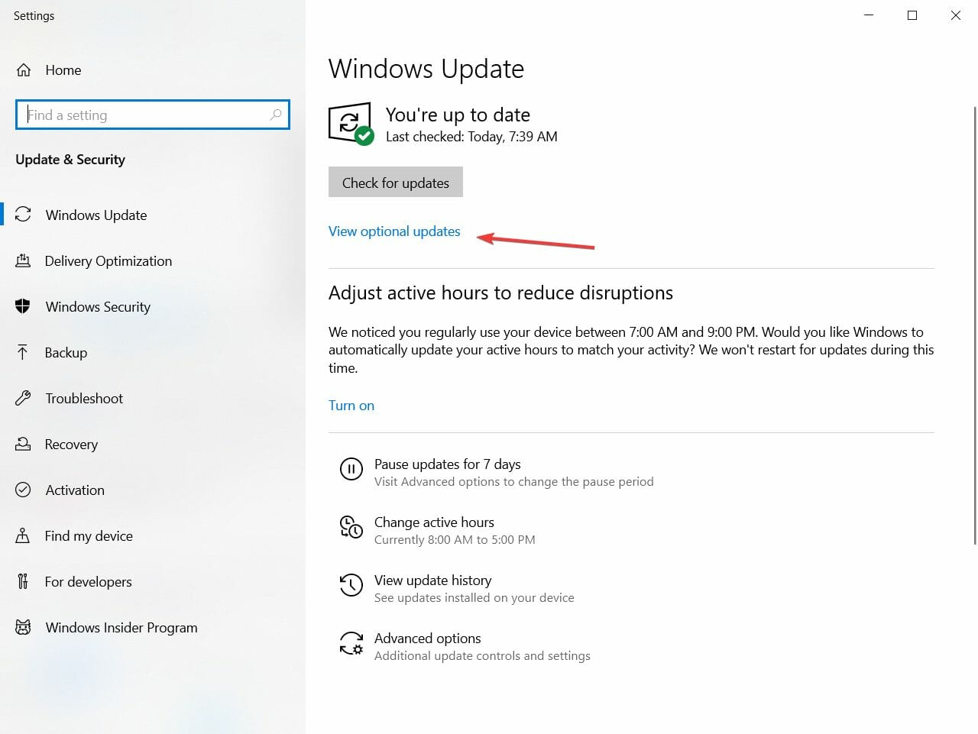Click 'Adjust active hours to reduce disruptions' heading
The image size is (978, 734).
tap(500, 293)
